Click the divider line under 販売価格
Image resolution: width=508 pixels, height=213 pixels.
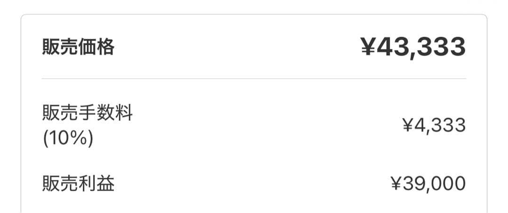[x=254, y=78]
